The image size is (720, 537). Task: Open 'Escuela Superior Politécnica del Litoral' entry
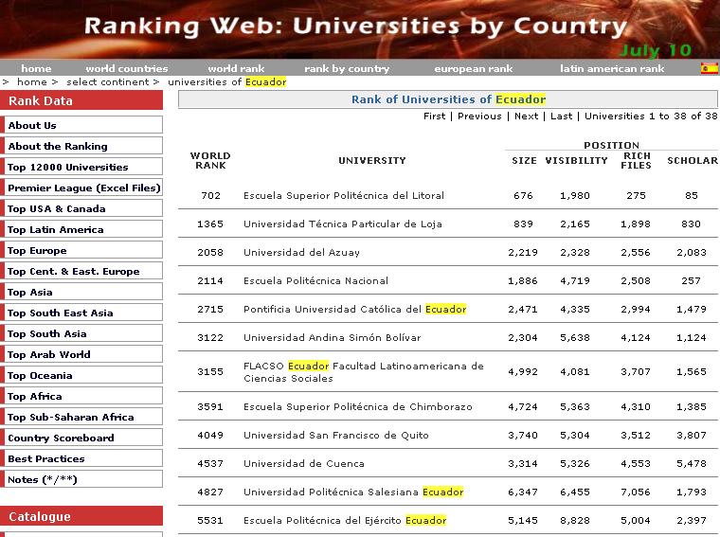pos(343,196)
